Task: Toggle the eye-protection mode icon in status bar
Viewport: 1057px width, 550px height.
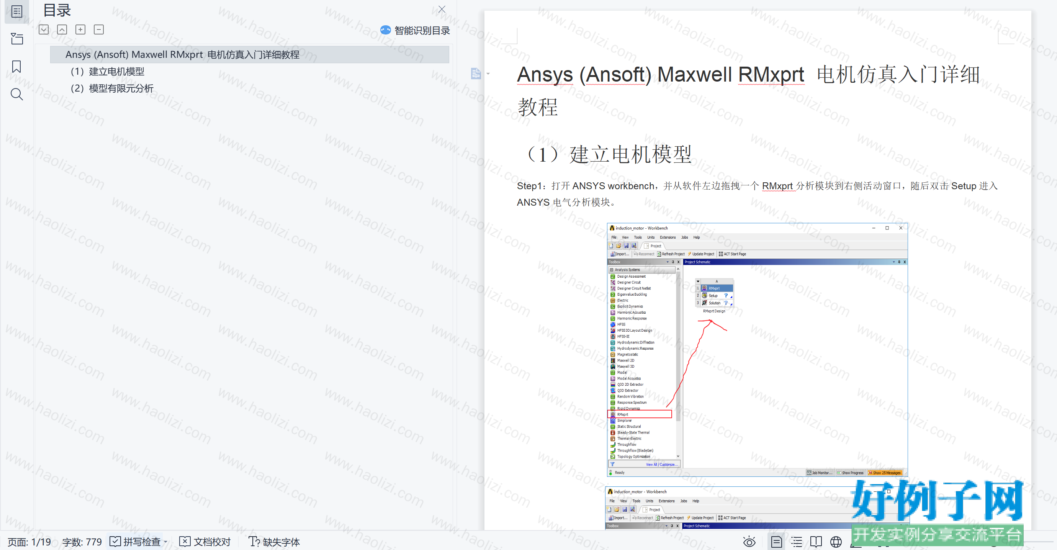Action: (749, 542)
